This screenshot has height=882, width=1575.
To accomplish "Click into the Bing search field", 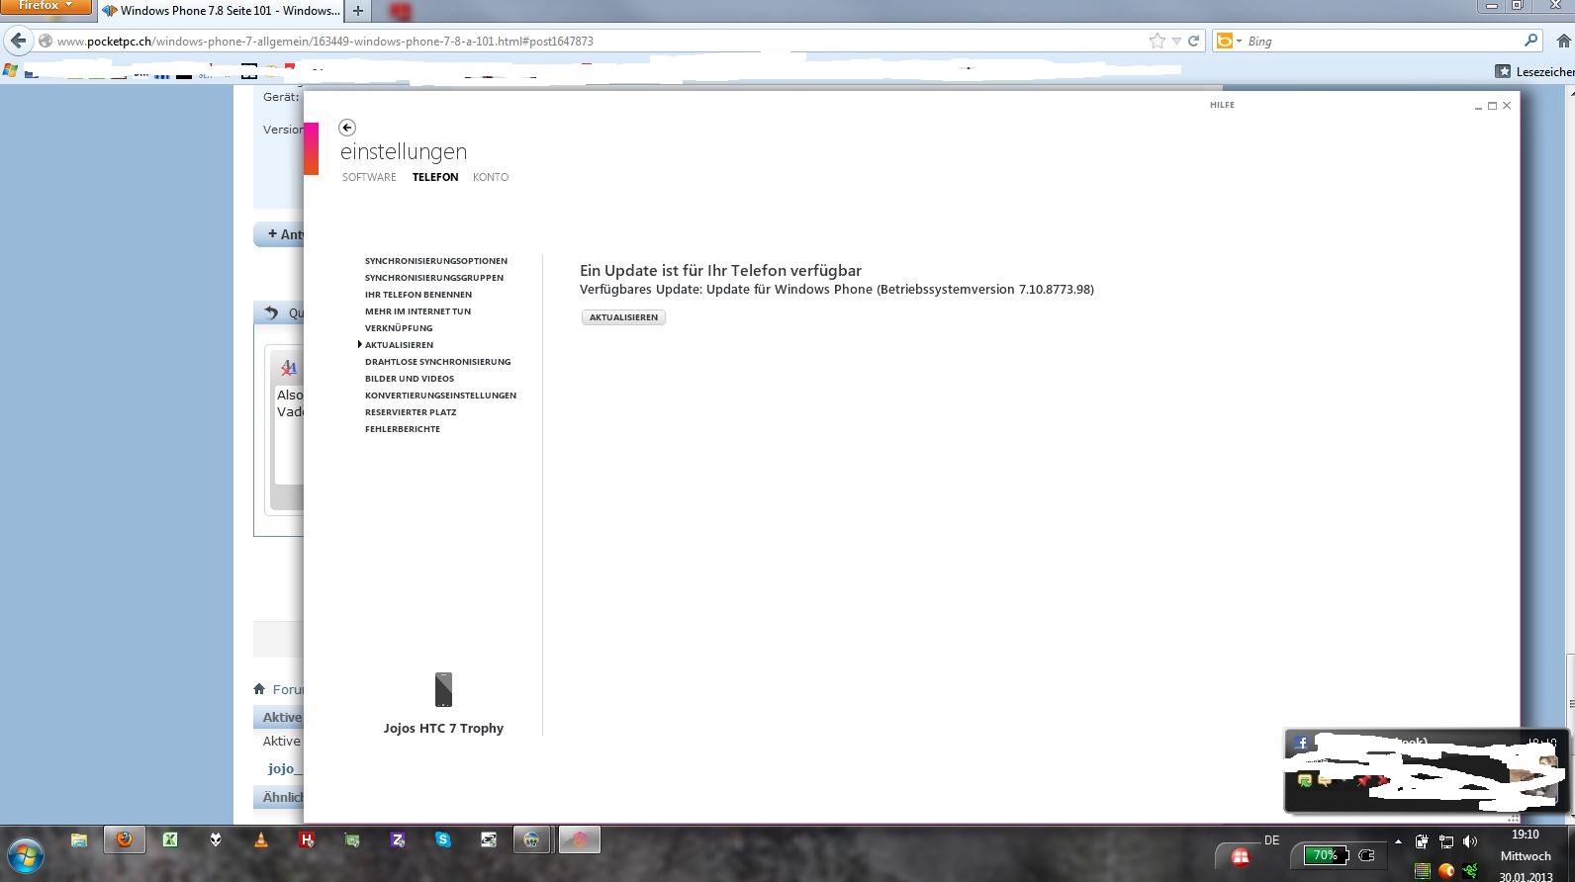I will point(1375,41).
